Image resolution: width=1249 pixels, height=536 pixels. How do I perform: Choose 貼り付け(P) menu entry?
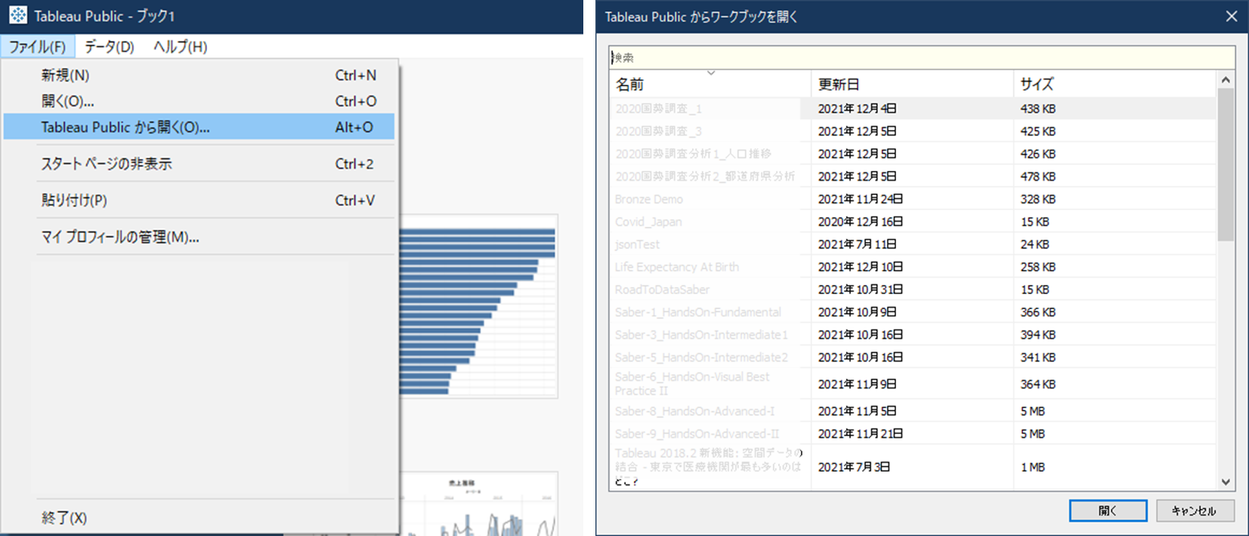(199, 200)
